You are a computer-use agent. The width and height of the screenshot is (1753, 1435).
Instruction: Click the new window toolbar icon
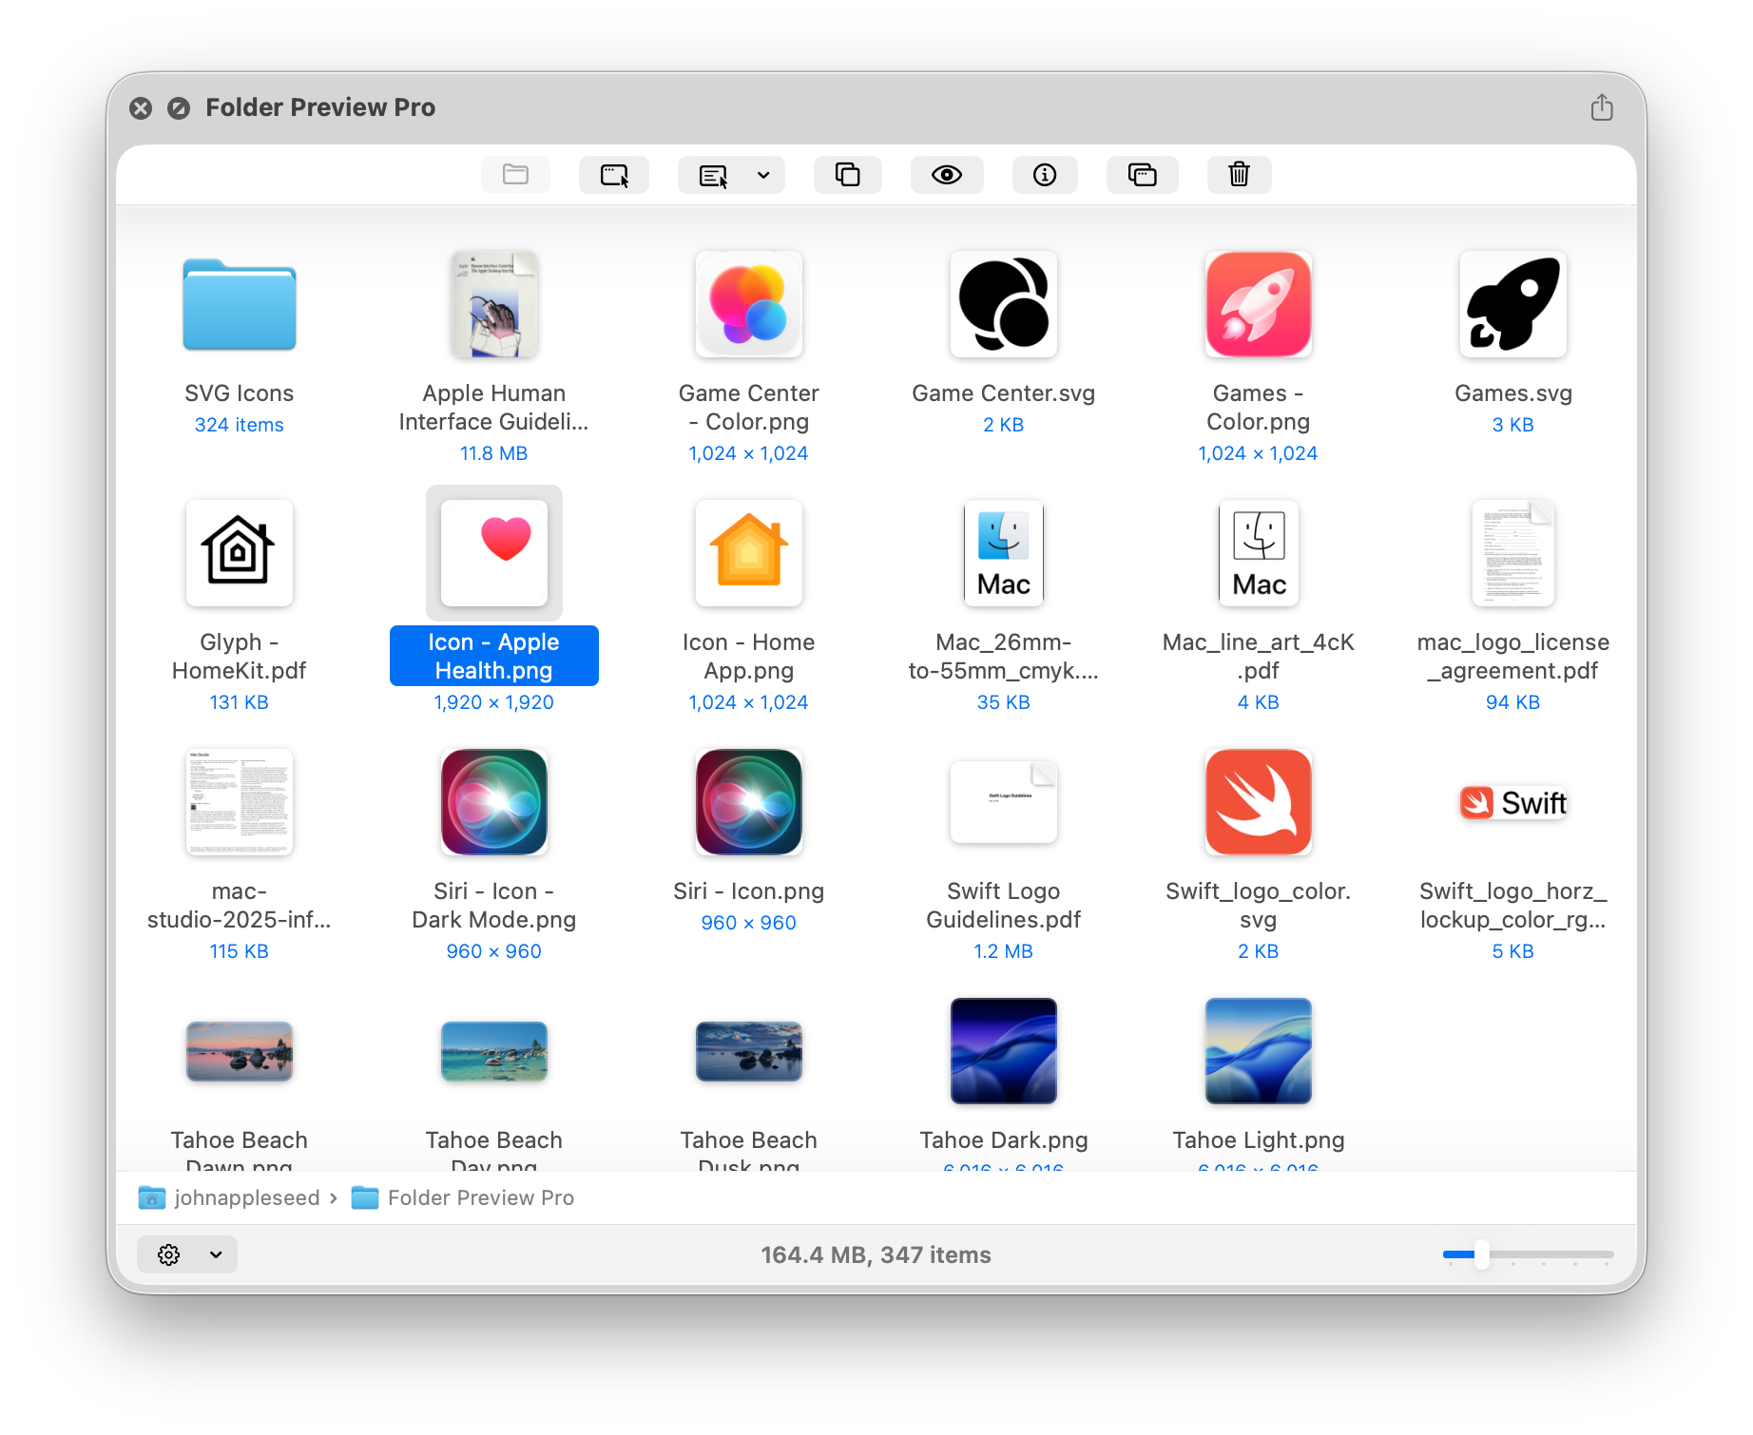pos(1142,175)
